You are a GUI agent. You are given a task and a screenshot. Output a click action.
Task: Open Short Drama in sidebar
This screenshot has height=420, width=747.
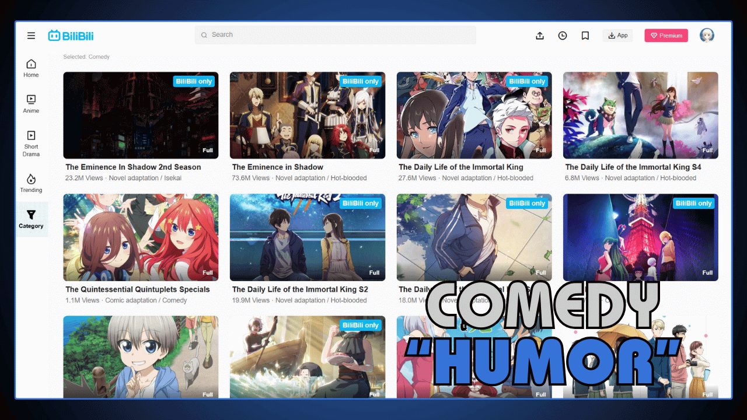pyautogui.click(x=31, y=143)
